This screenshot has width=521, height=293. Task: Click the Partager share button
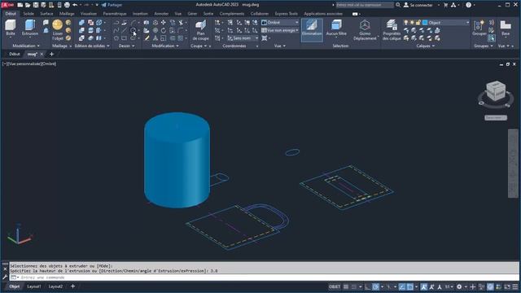[112, 5]
